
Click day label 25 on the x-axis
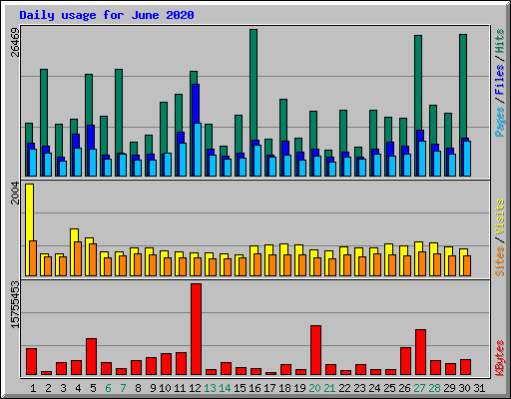(389, 388)
